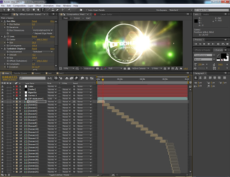Click the timeline layer search field

click(x=32, y=78)
